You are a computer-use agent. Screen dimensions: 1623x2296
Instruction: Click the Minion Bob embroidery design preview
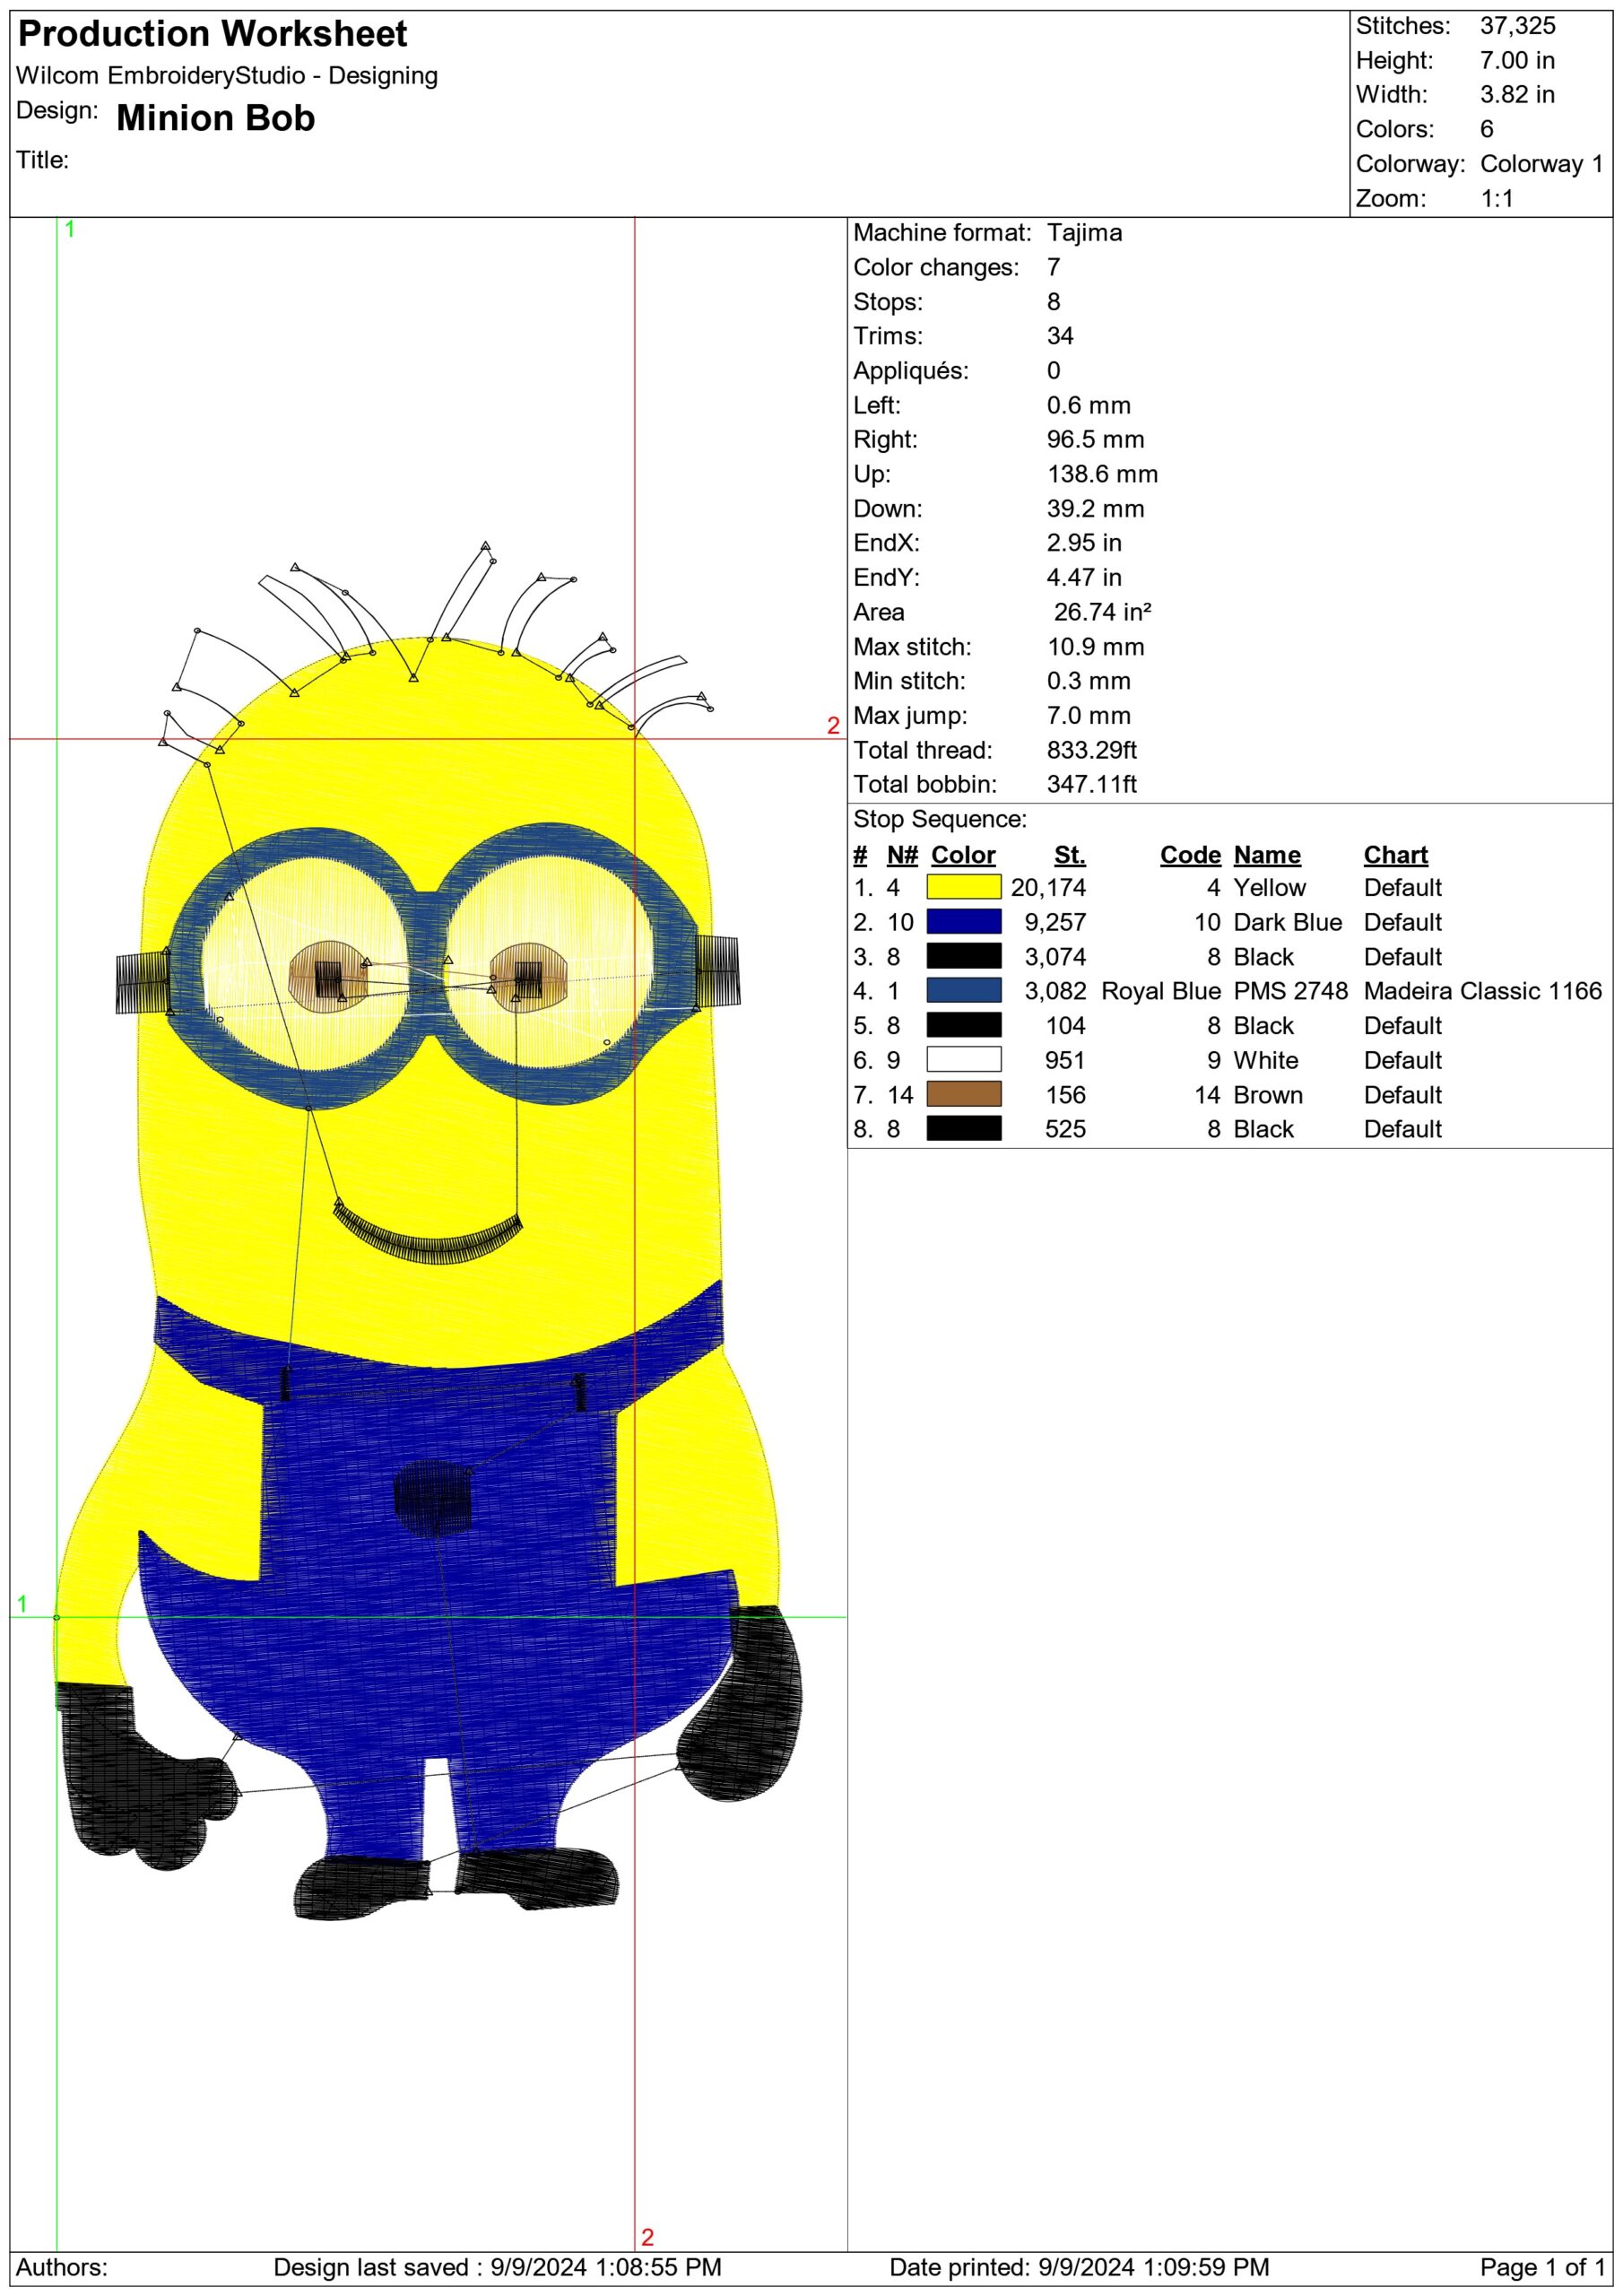point(428,1232)
